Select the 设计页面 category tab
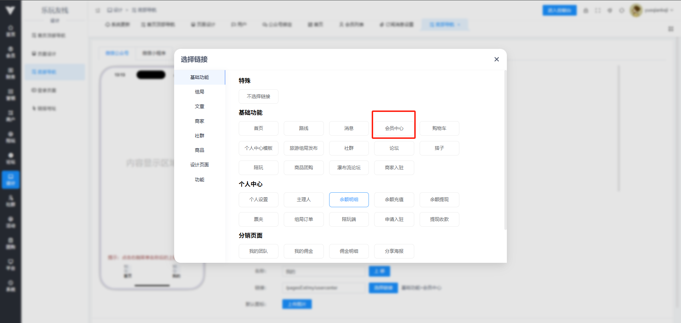Image resolution: width=681 pixels, height=323 pixels. pyautogui.click(x=199, y=165)
